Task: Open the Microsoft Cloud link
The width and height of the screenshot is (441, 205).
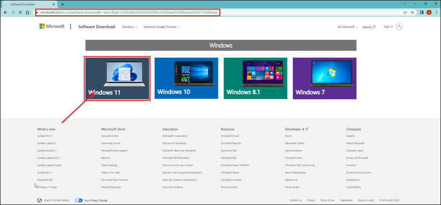Action: point(230,136)
